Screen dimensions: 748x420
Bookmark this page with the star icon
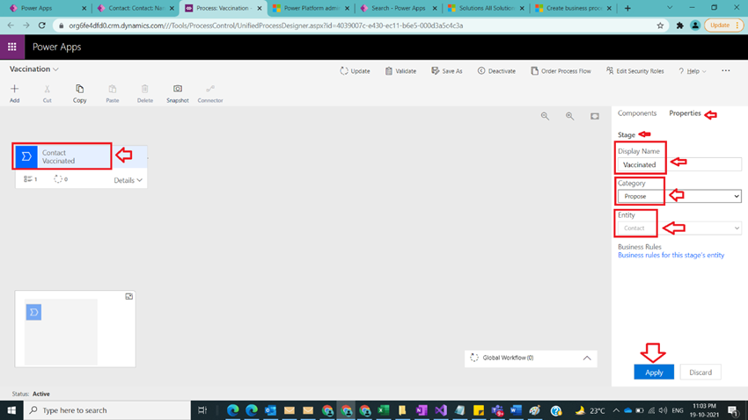[660, 25]
